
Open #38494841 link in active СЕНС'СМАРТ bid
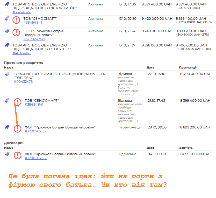tap(33, 23)
